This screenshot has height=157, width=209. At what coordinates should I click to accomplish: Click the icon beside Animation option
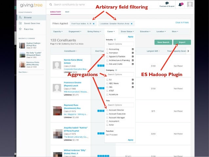(133, 53)
